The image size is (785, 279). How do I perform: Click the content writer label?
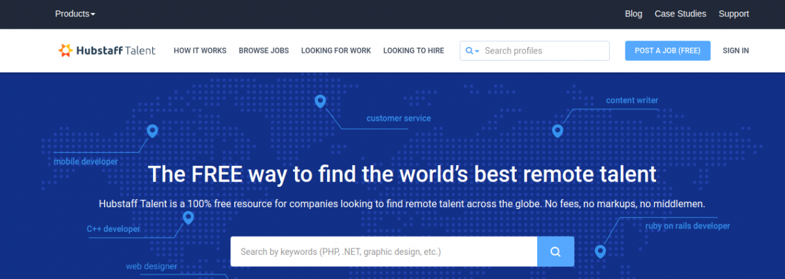632,101
